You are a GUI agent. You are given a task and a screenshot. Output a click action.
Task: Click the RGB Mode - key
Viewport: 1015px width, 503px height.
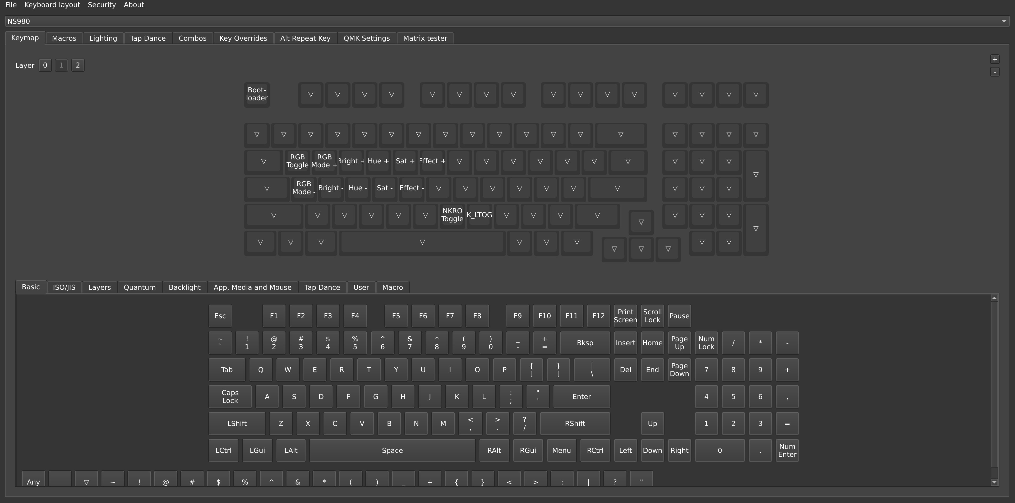pyautogui.click(x=303, y=188)
